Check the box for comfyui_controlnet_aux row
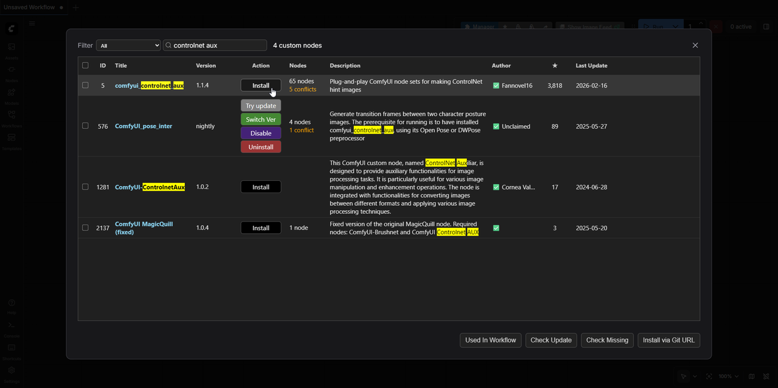This screenshot has height=388, width=778. click(85, 86)
